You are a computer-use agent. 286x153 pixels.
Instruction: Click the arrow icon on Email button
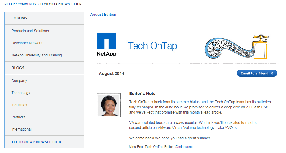pyautogui.click(x=272, y=73)
